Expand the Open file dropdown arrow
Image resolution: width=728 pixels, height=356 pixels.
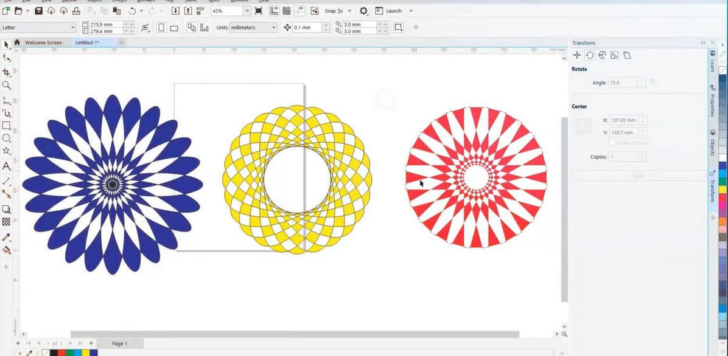(x=28, y=11)
